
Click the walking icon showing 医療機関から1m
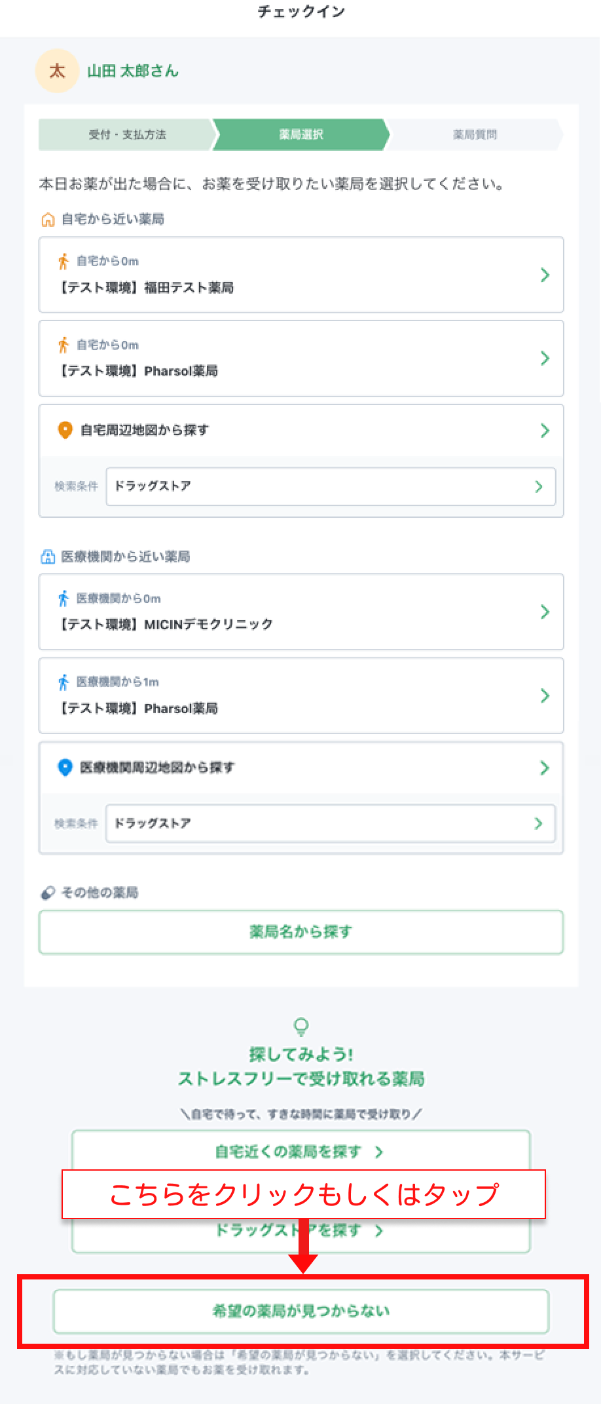(63, 682)
